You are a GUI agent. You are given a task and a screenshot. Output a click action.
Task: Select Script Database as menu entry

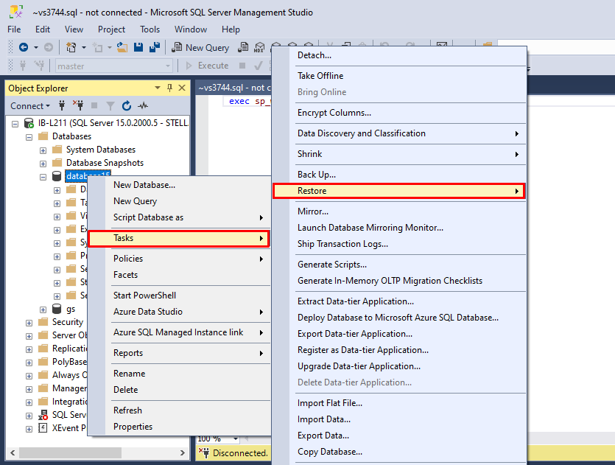[179, 217]
